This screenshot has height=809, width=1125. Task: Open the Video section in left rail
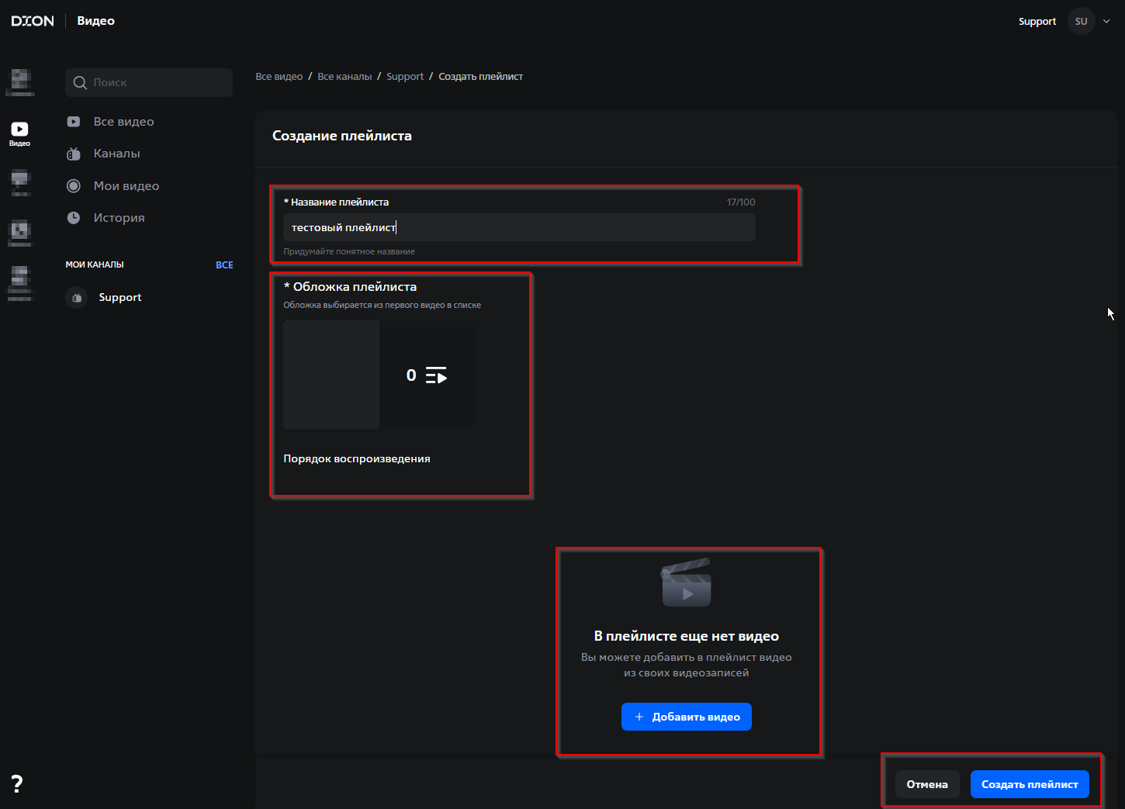click(19, 133)
